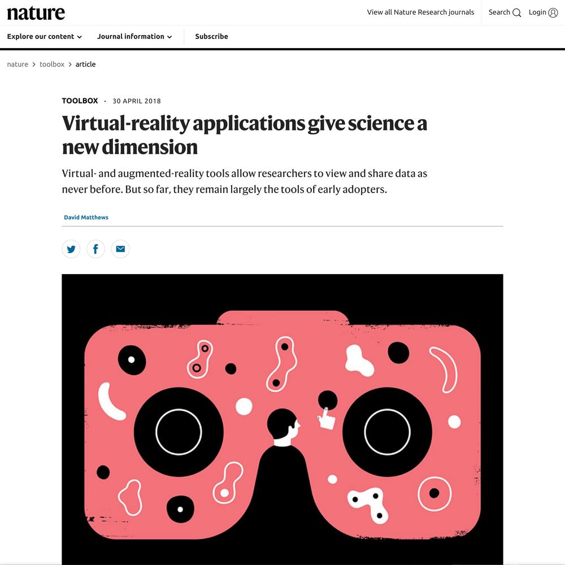This screenshot has height=565, width=565.
Task: Open the Subscribe link
Action: point(211,36)
